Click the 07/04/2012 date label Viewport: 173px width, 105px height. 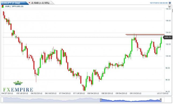click(x=65, y=93)
